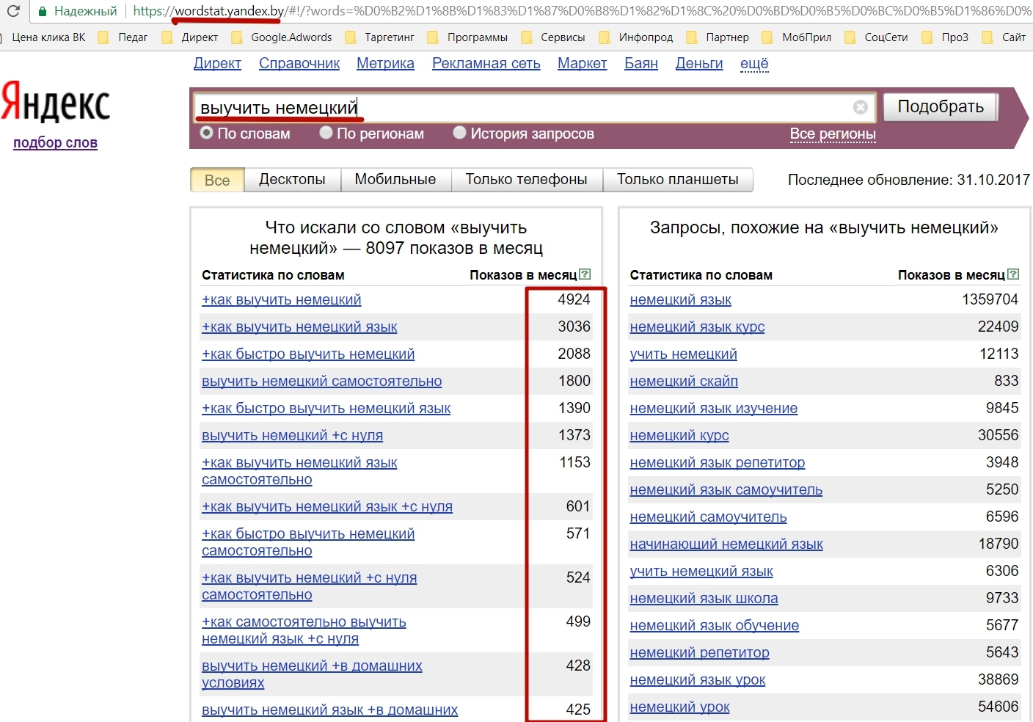Open "выучить немецкий самостоятельно" query link
1033x722 pixels.
click(322, 381)
